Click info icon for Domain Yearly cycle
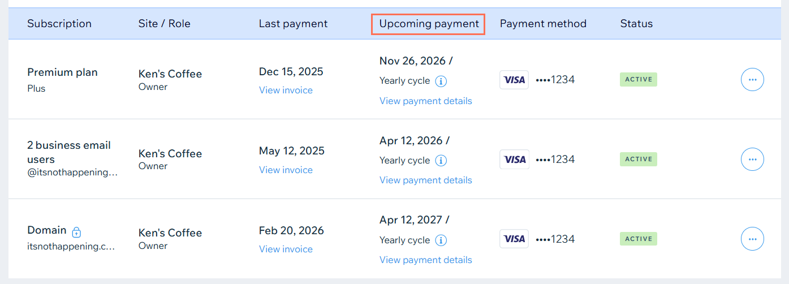Viewport: 789px width, 284px height. 441,240
